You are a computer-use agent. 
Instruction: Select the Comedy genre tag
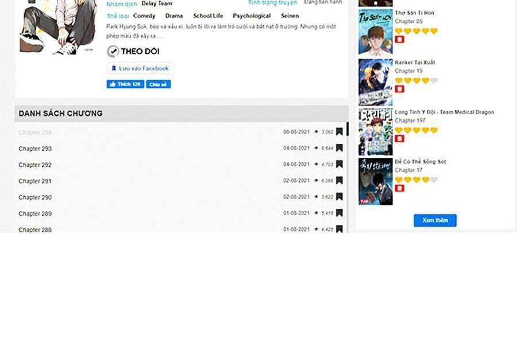[144, 16]
